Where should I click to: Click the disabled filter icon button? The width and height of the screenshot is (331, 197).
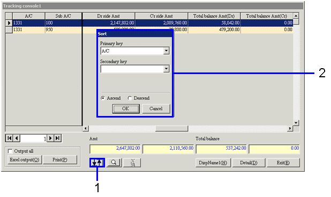click(x=132, y=163)
